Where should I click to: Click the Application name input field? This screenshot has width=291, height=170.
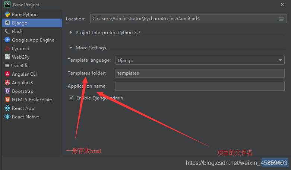(200, 86)
